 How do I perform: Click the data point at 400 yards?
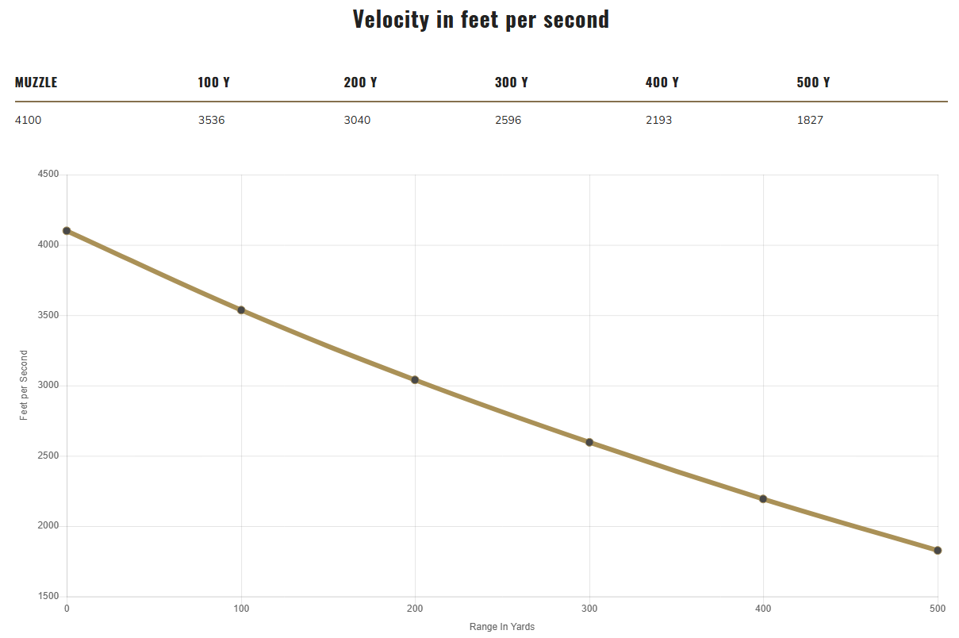click(x=763, y=499)
